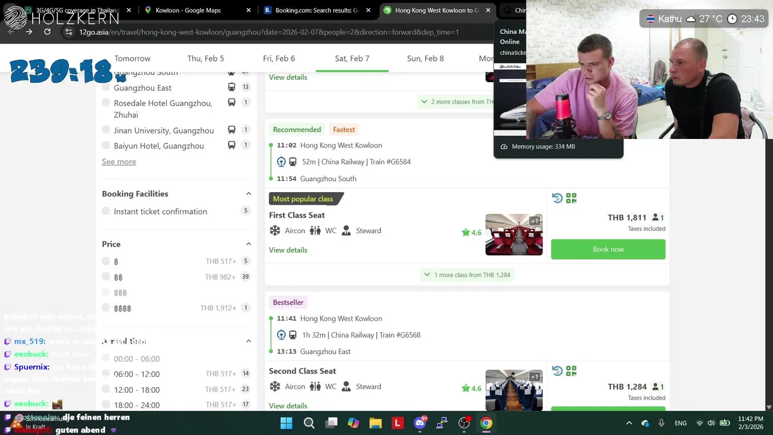Click the Steward icon for First Class Seat

(346, 231)
